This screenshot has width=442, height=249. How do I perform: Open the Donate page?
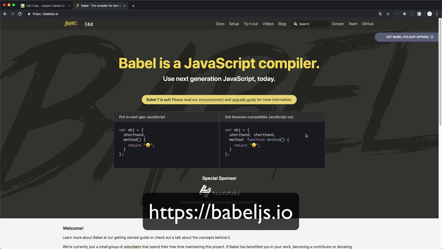click(x=338, y=24)
